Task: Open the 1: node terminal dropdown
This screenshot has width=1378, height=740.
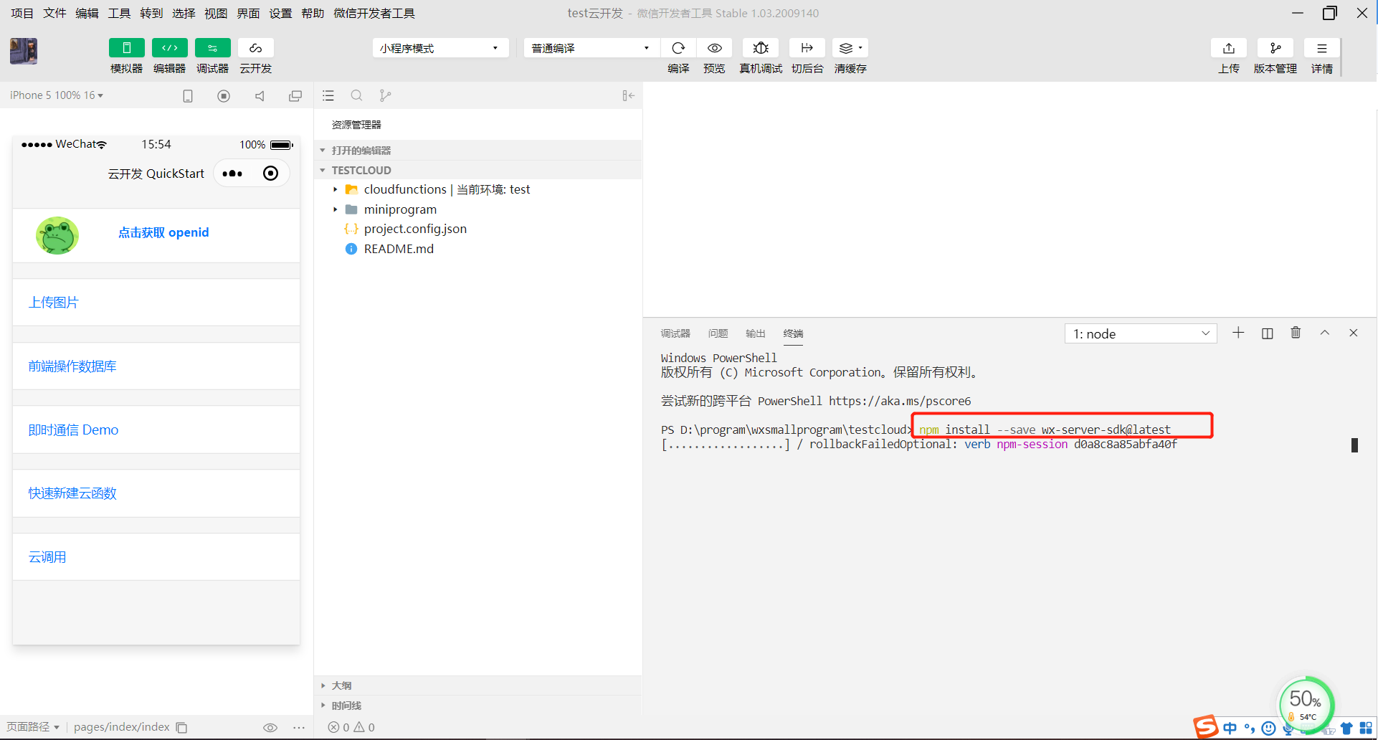Action: 1140,333
